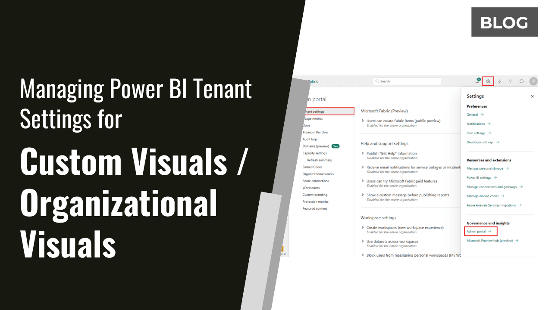Click the Microsoft Fabric (Preview) heading
This screenshot has height=310, width=552.
(384, 111)
